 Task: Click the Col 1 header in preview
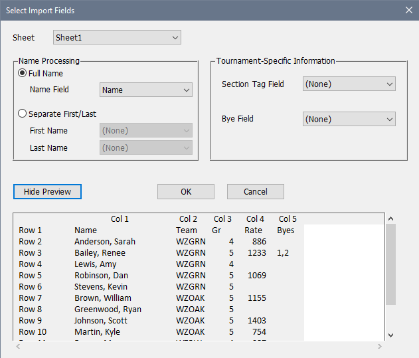click(x=120, y=219)
